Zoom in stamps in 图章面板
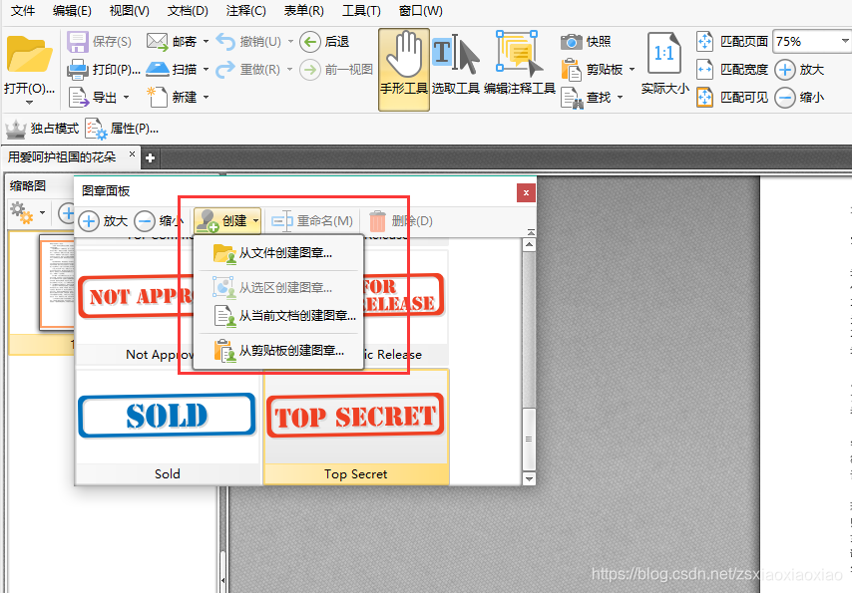Viewport: 852px width, 593px height. pos(103,221)
